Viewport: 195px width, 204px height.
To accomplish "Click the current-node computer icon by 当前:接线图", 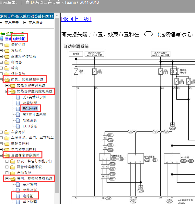I will tap(2, 39).
